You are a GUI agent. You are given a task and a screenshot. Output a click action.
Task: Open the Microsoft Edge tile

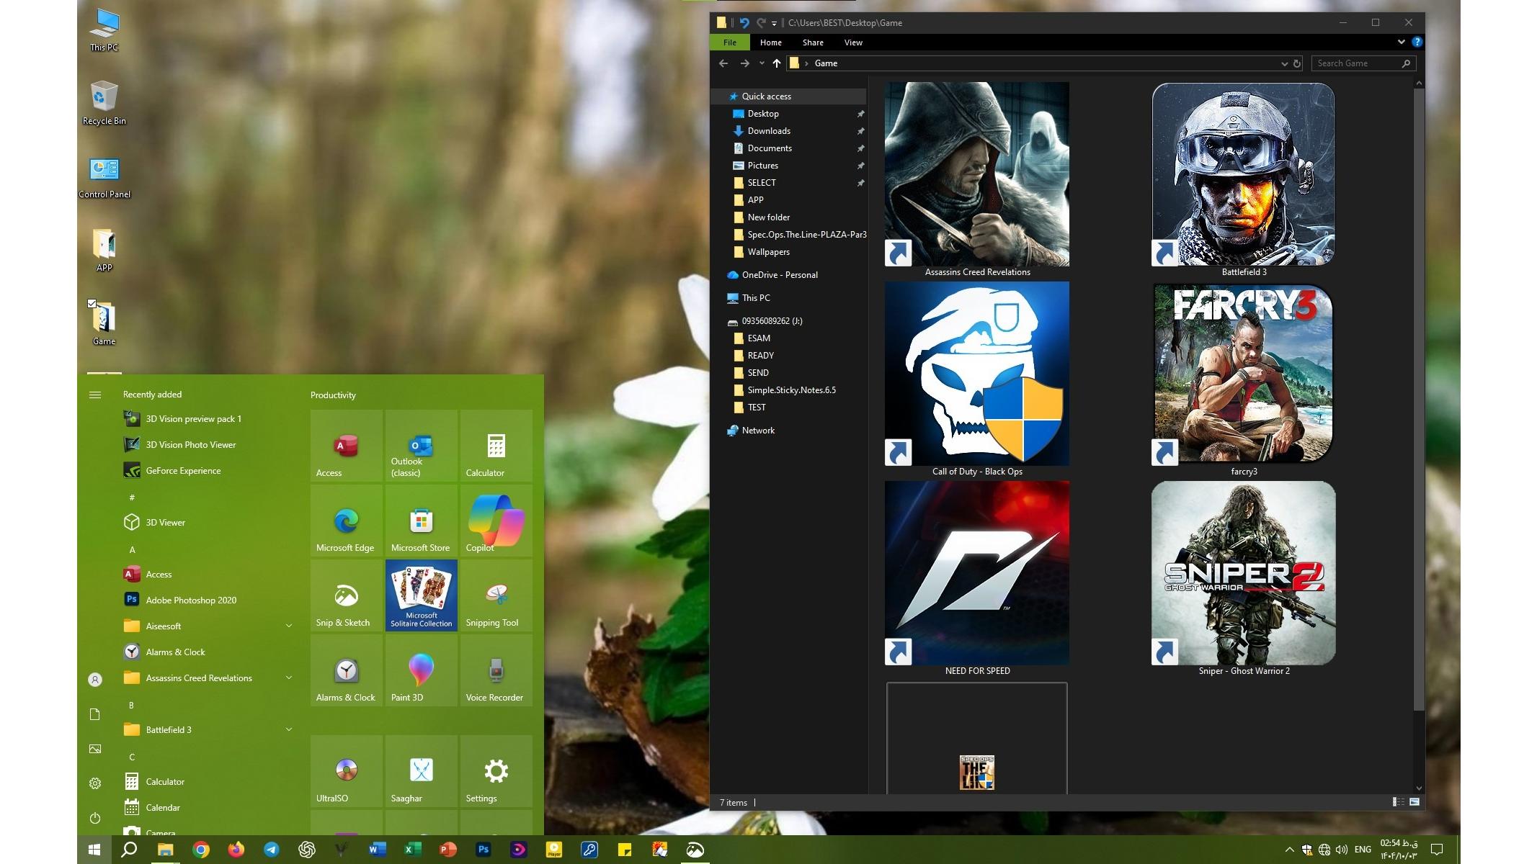point(346,521)
